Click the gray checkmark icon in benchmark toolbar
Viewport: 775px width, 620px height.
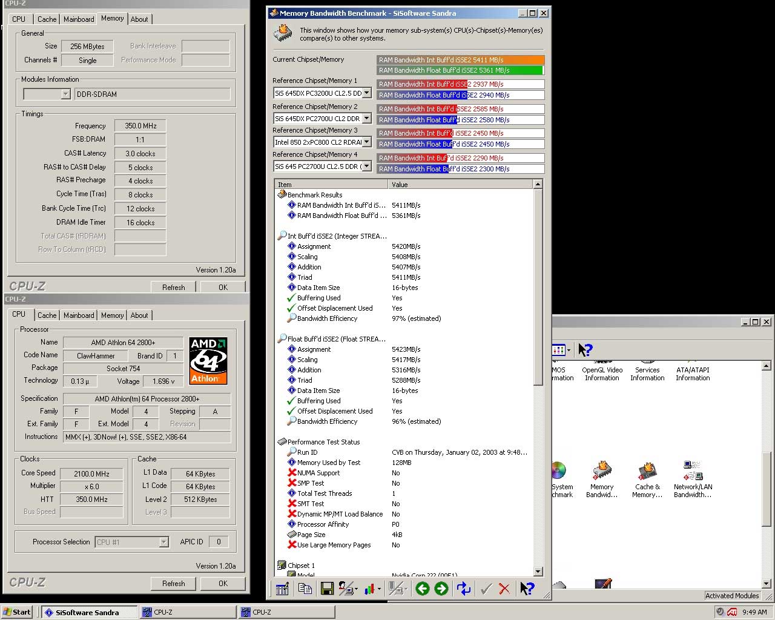point(486,589)
